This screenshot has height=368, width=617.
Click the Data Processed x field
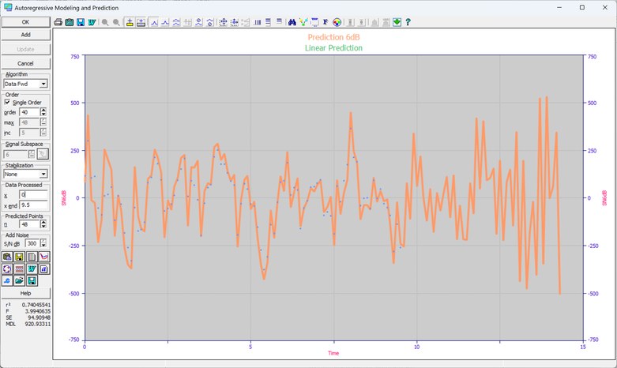pos(33,194)
